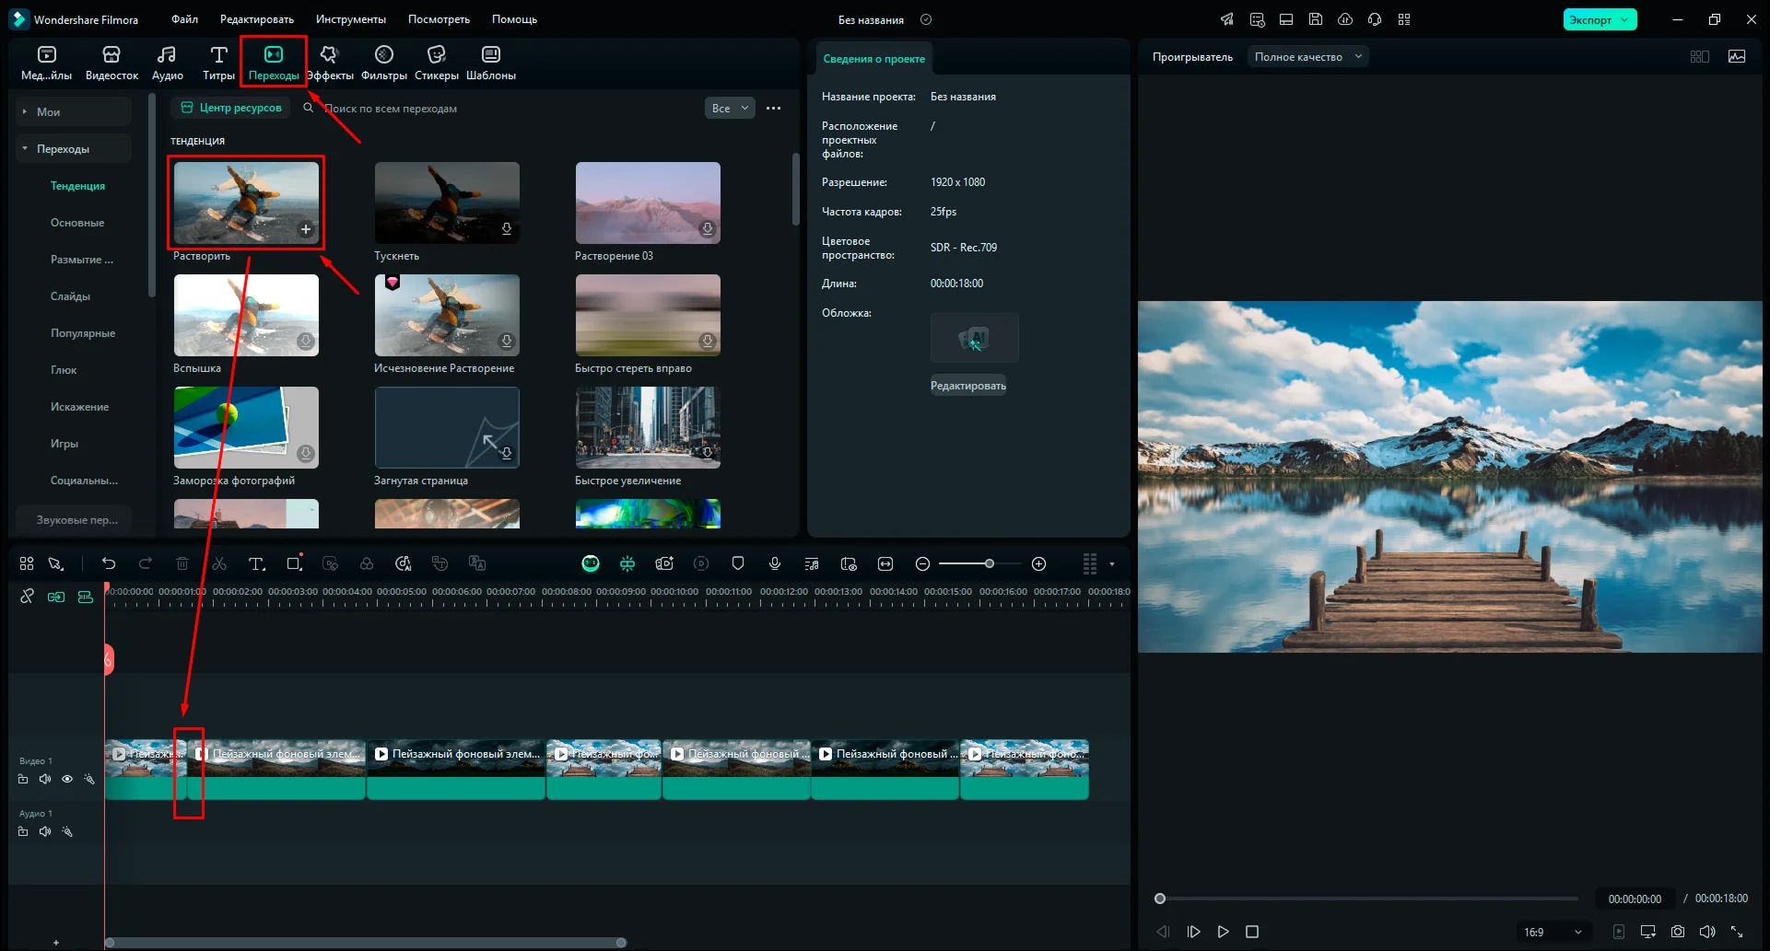Select the Dissolve 03 transition thumbnail

(x=648, y=203)
